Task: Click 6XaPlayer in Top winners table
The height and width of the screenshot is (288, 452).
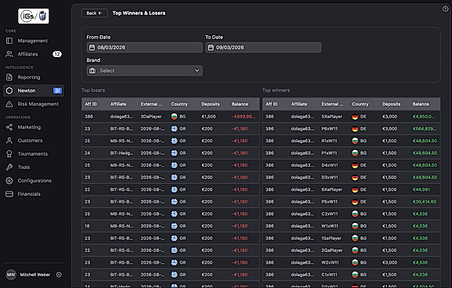Action: click(x=332, y=189)
